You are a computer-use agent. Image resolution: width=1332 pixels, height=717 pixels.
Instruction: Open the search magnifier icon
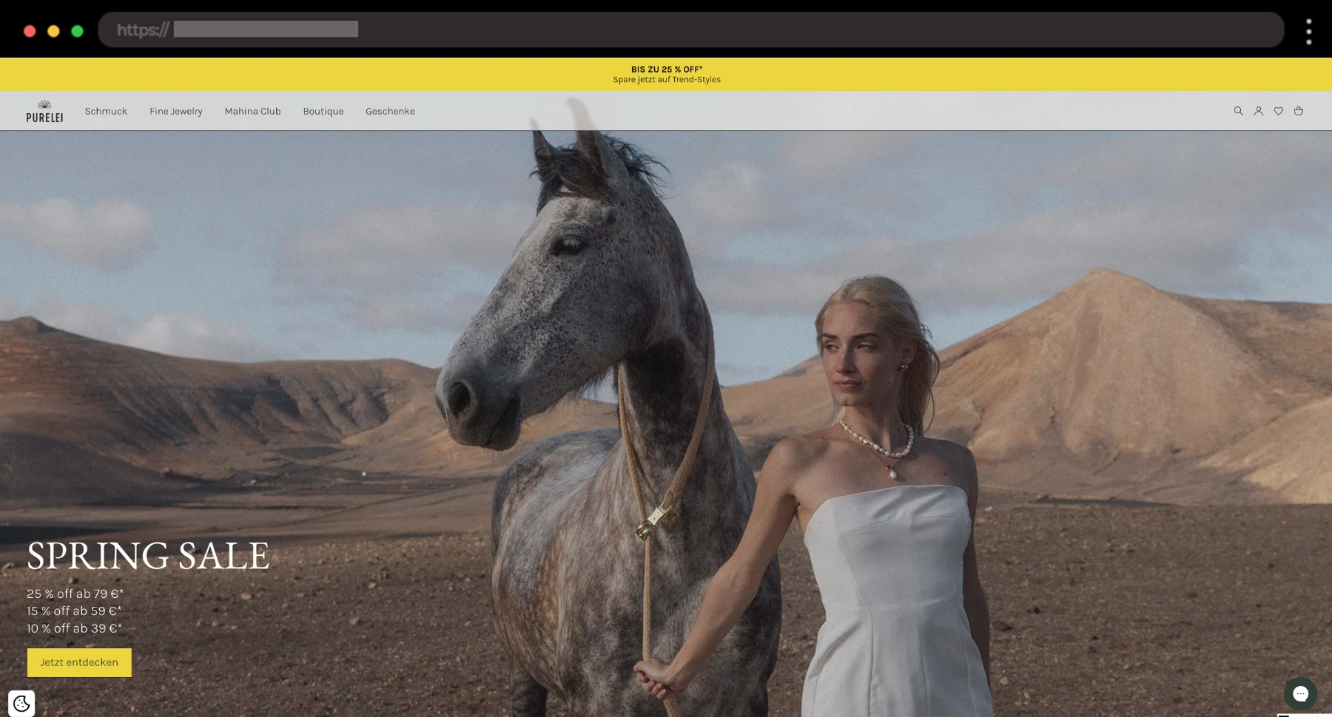pos(1238,111)
